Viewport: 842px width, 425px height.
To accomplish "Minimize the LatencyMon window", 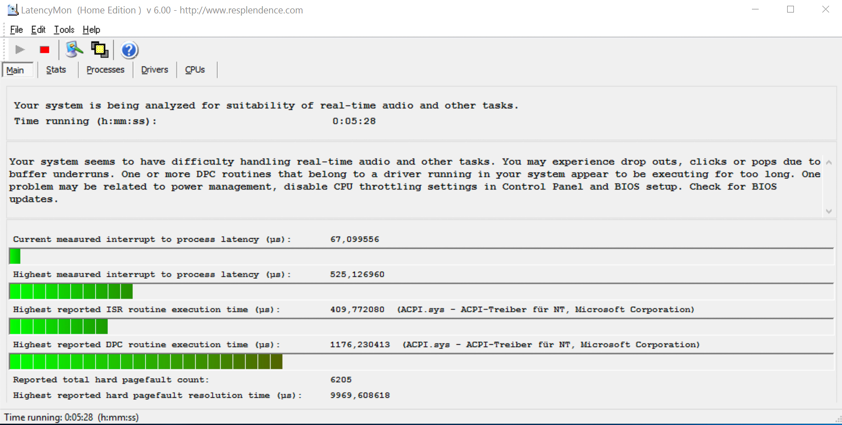I will pyautogui.click(x=755, y=9).
